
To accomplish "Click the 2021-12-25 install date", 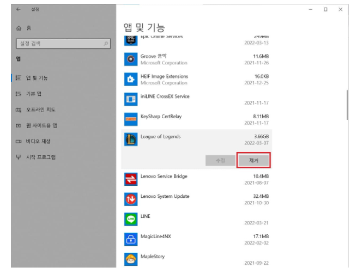I will point(257,83).
